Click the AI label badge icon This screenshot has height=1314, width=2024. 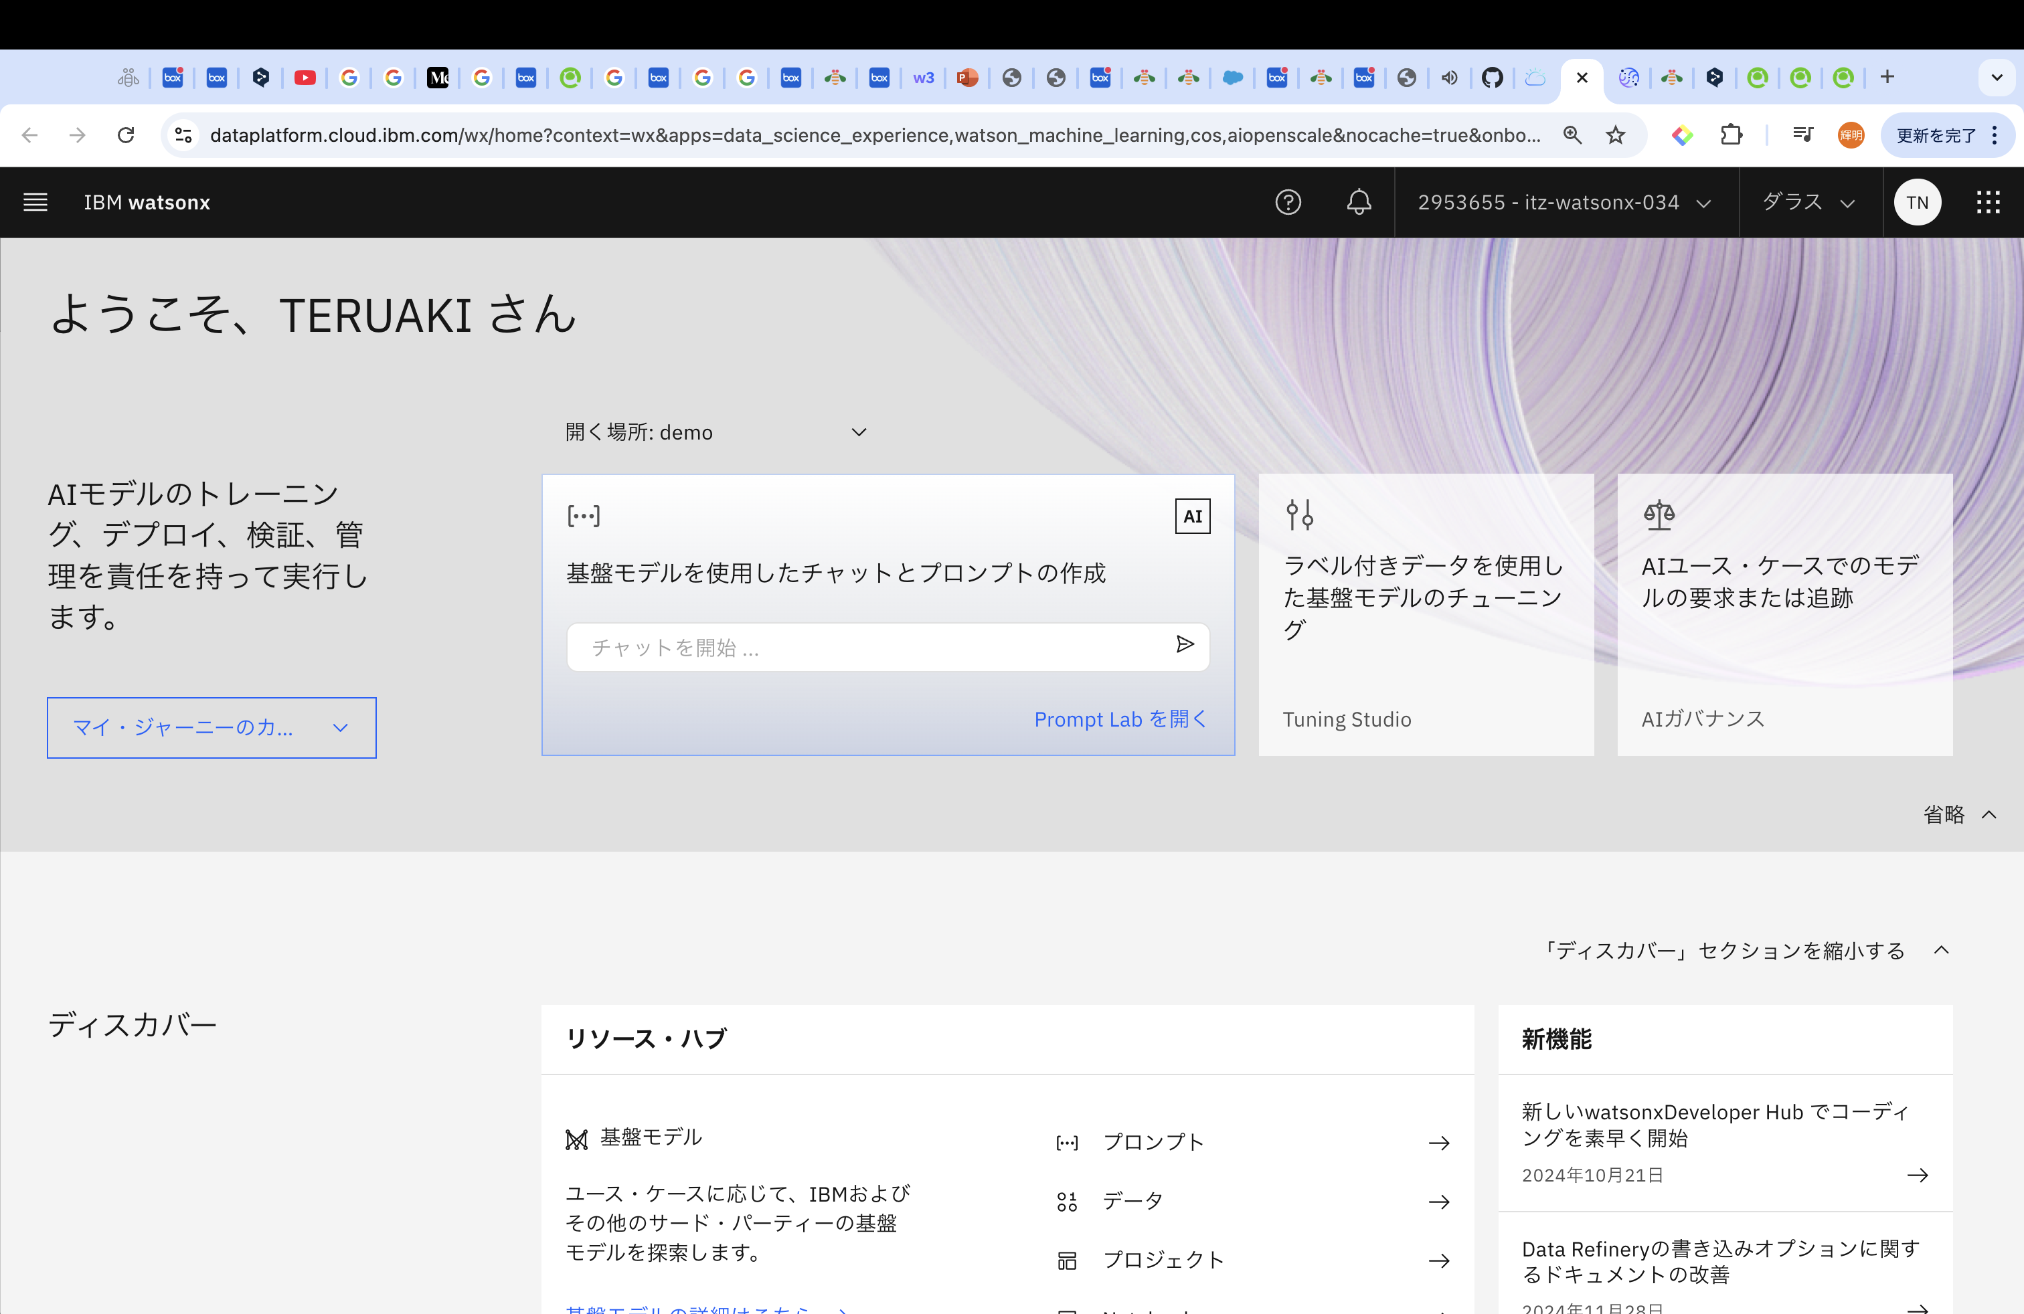(x=1192, y=516)
